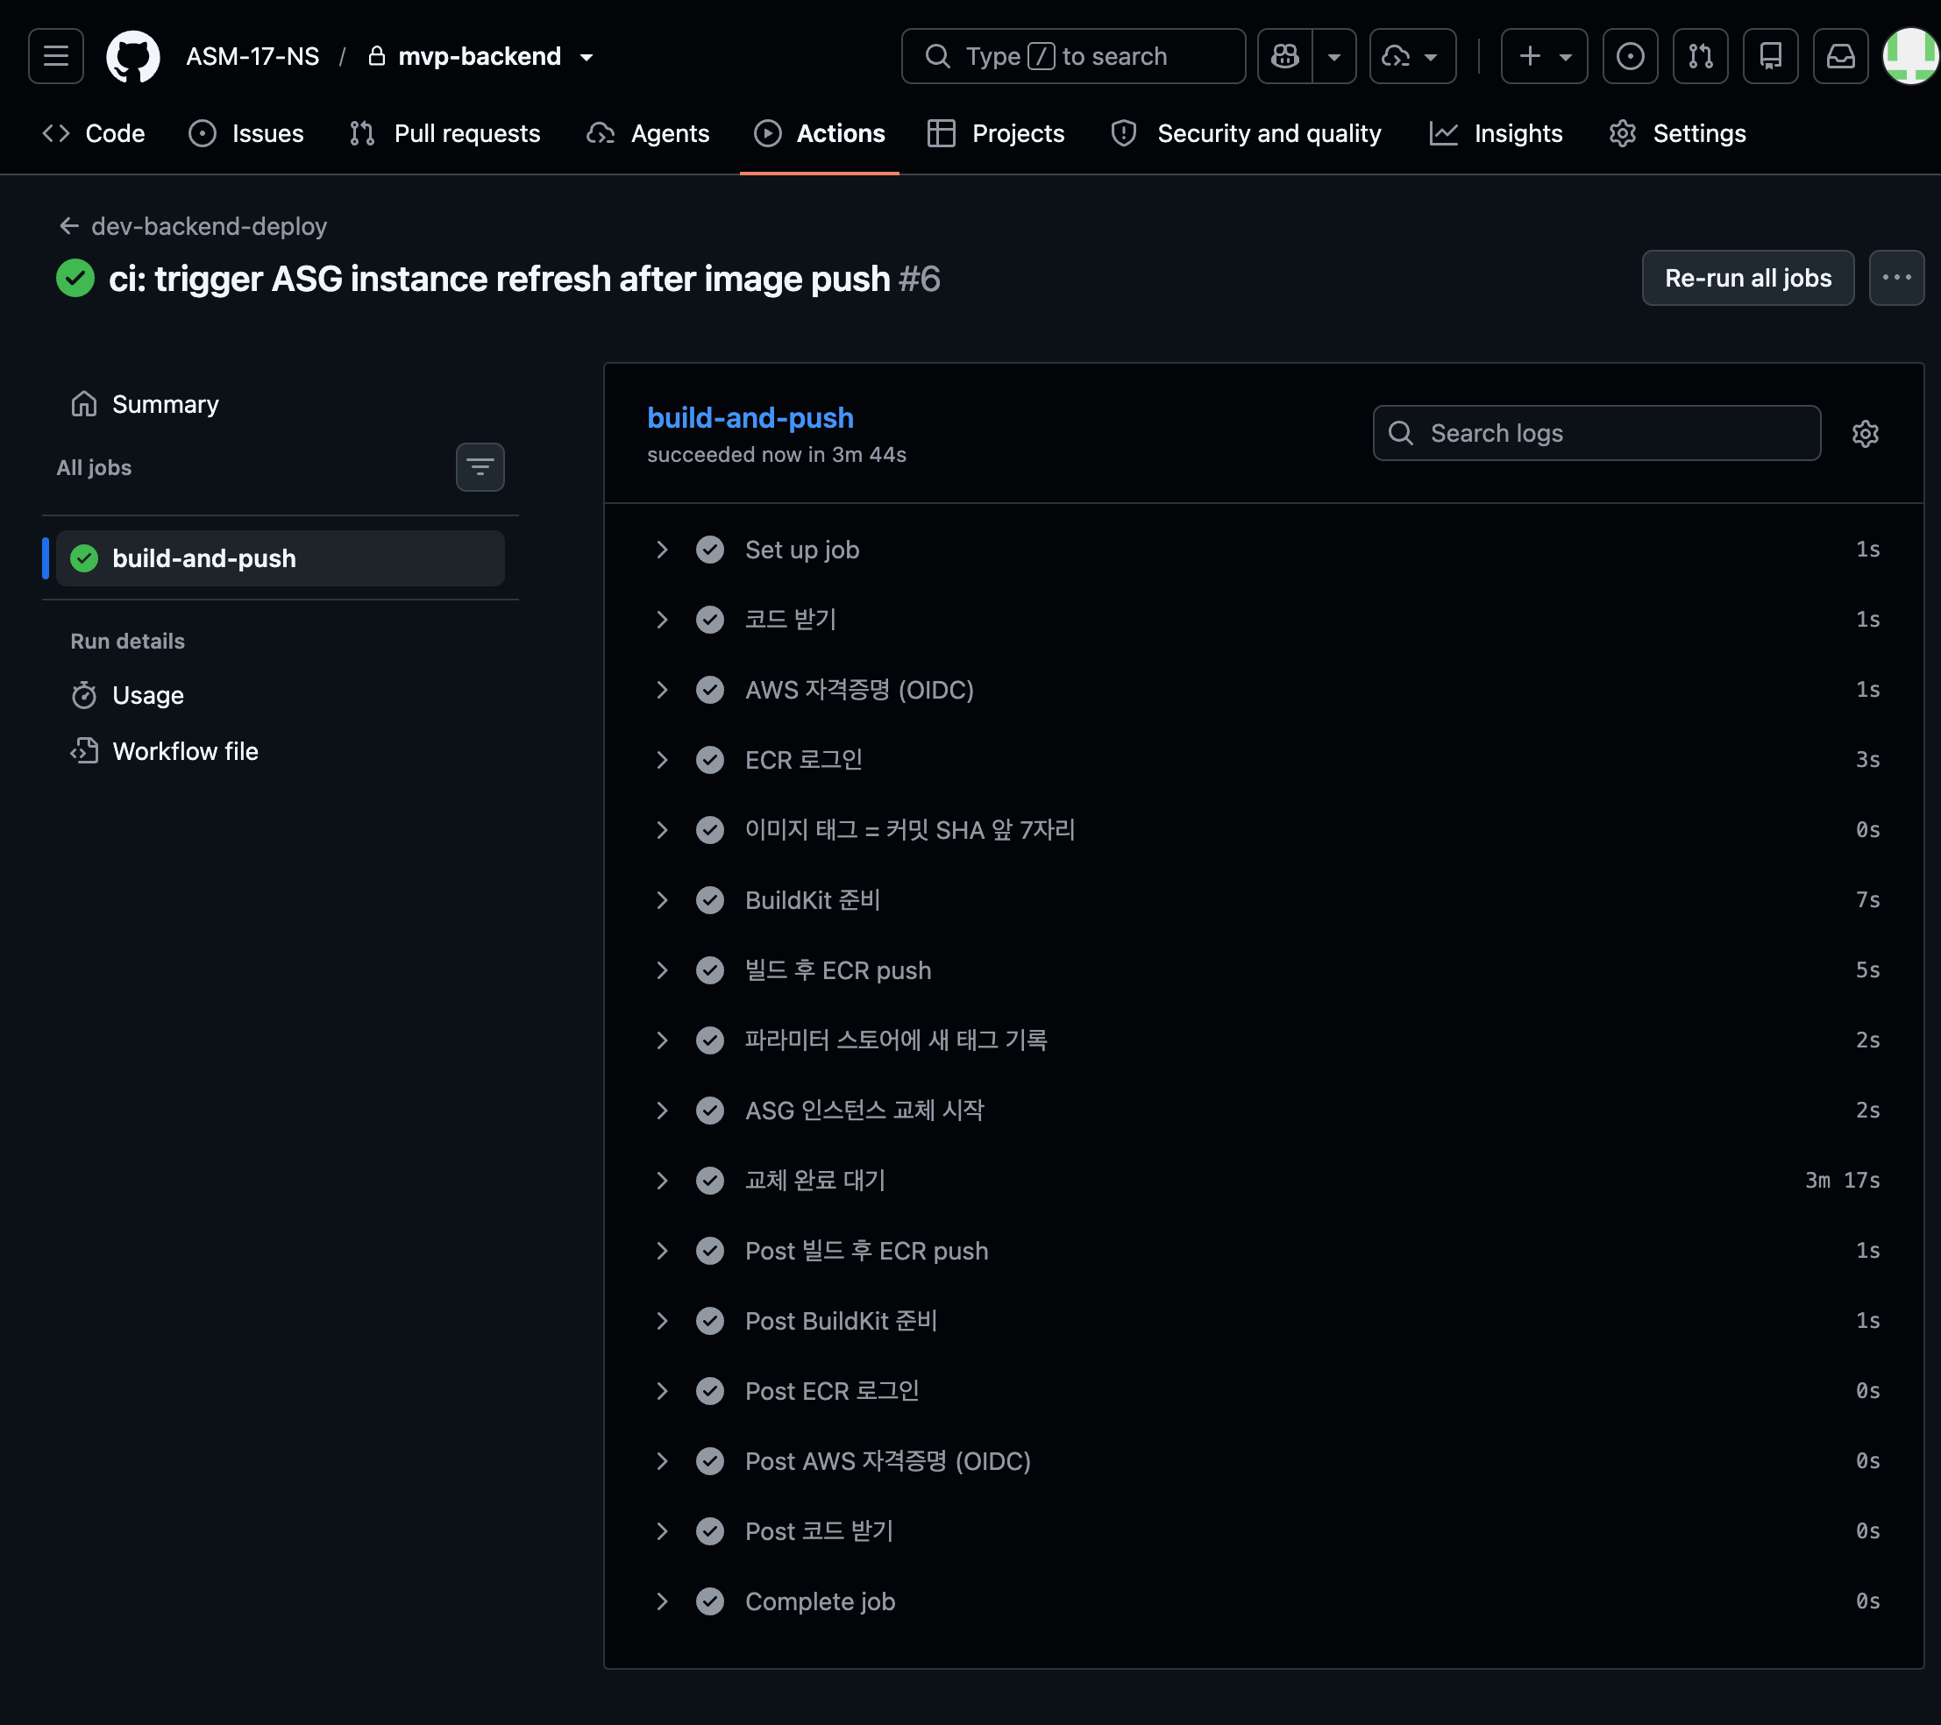Click the Type / to search field
The image size is (1941, 1725).
point(1073,56)
